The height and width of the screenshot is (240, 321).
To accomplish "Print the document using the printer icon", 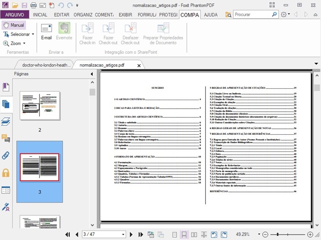I will [34, 5].
